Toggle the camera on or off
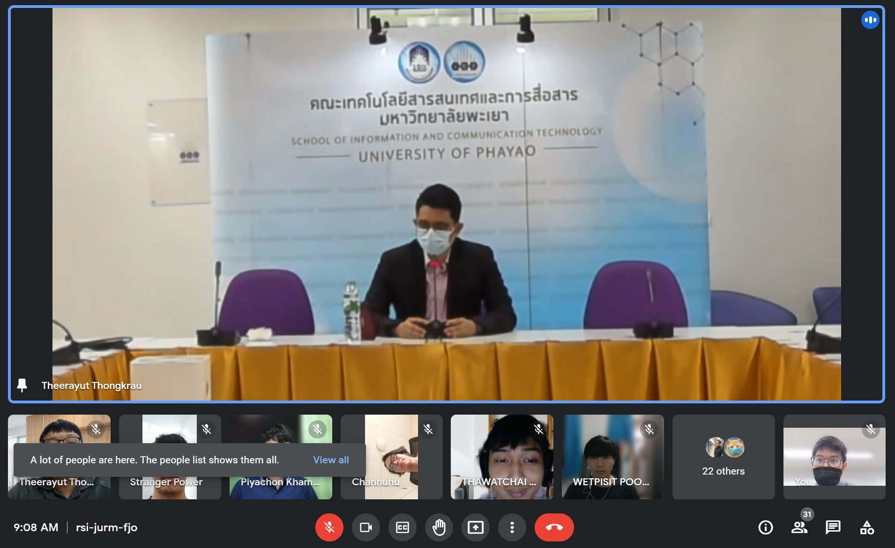 (x=365, y=527)
